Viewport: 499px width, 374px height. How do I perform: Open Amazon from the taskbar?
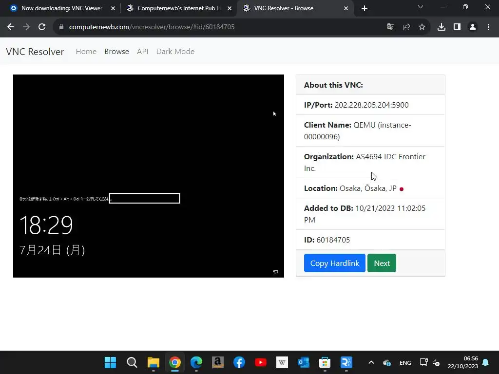click(x=218, y=362)
